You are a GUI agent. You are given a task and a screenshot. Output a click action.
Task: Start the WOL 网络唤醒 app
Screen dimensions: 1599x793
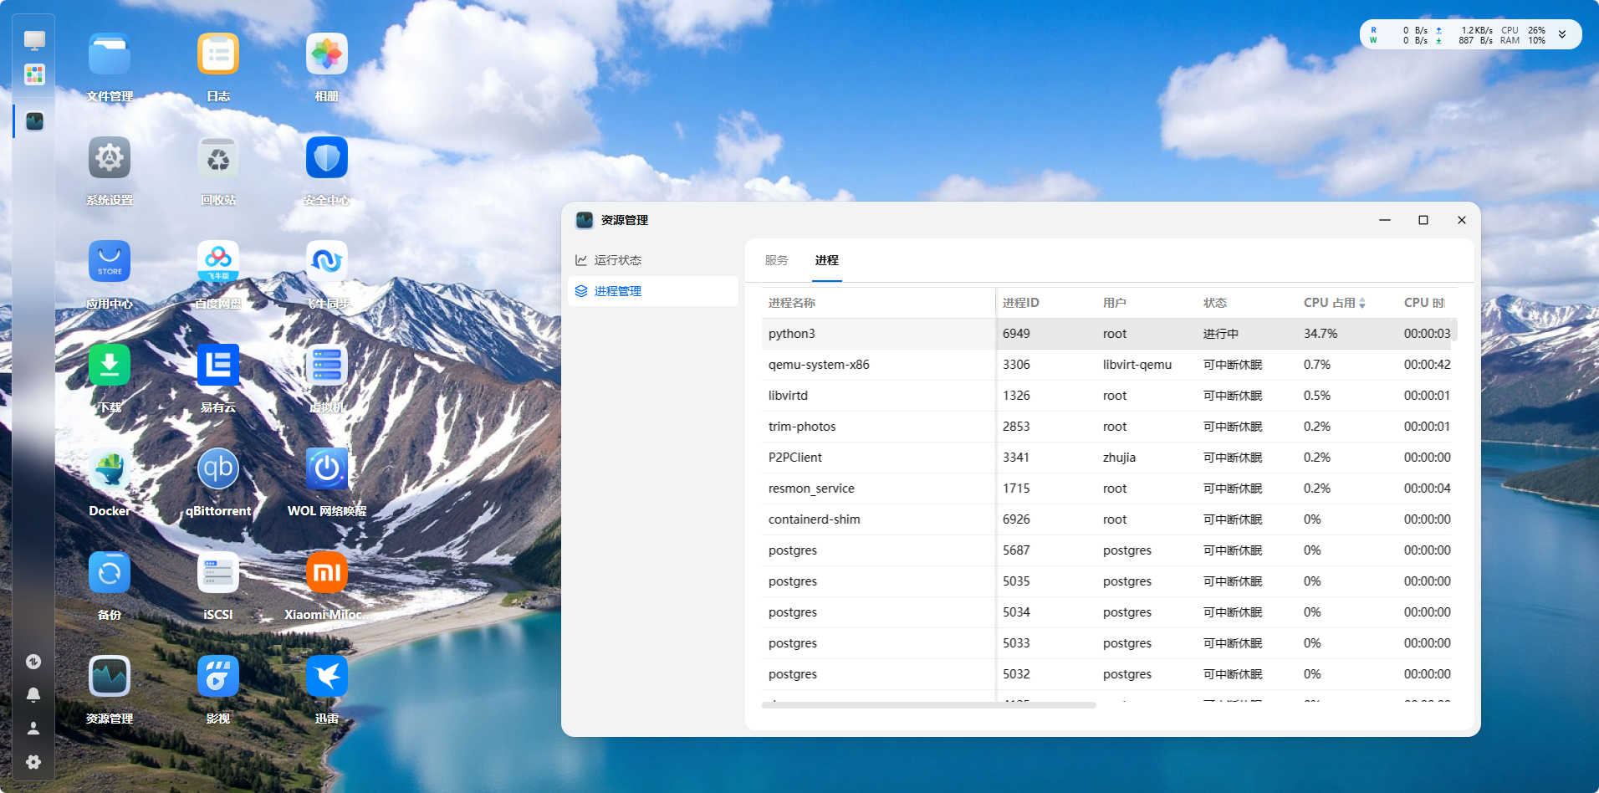click(x=326, y=468)
